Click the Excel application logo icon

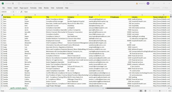pos(3,4)
